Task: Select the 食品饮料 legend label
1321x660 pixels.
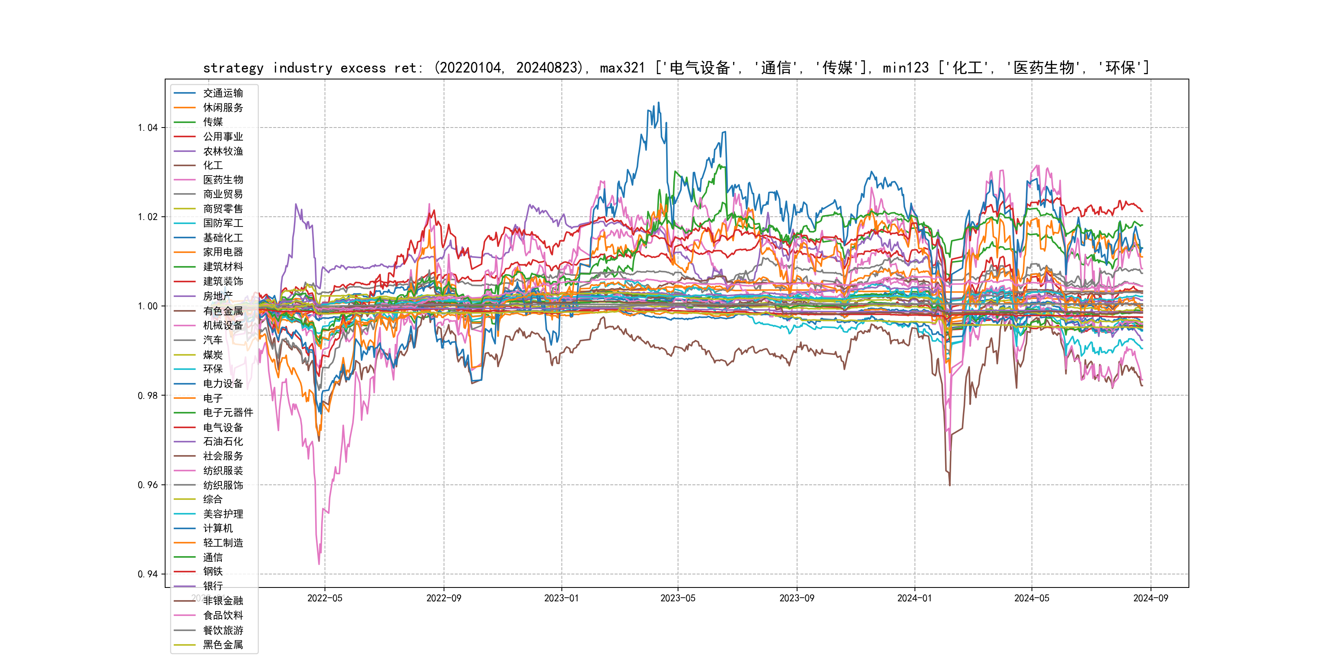Action: click(x=223, y=616)
